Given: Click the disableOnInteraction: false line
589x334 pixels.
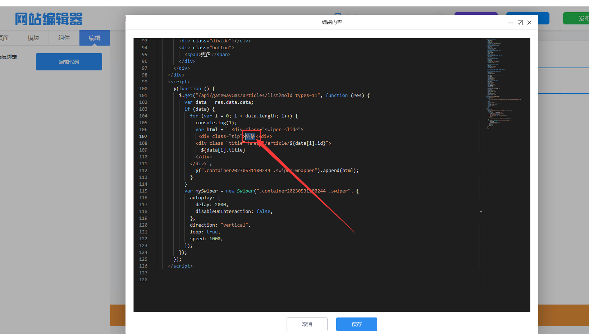Looking at the screenshot, I should click(x=234, y=212).
